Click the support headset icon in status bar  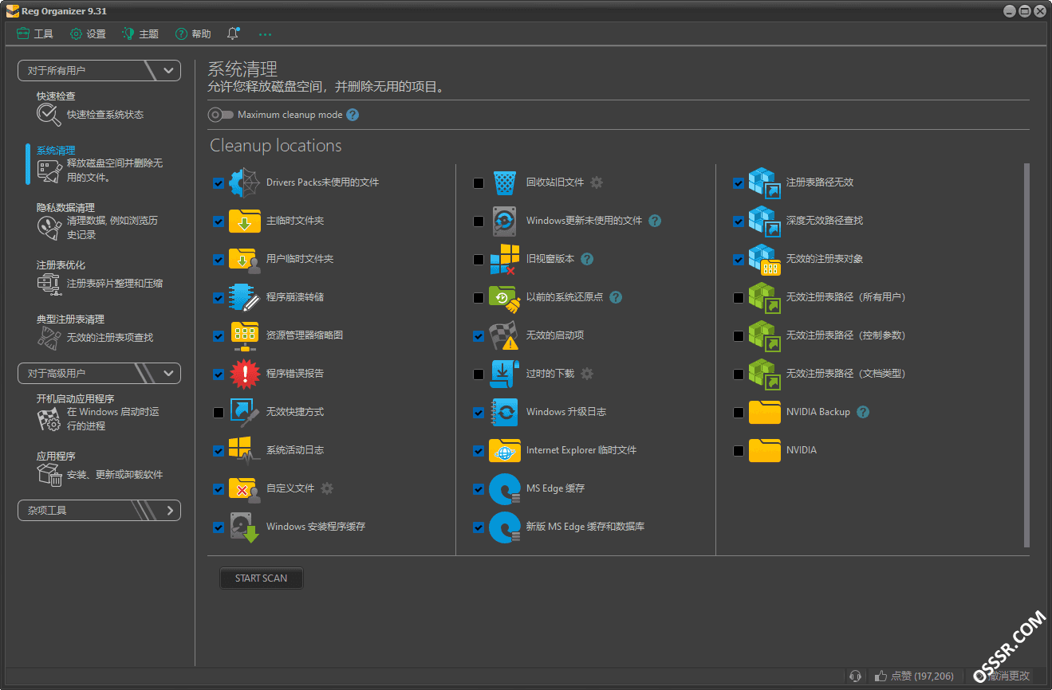click(856, 676)
